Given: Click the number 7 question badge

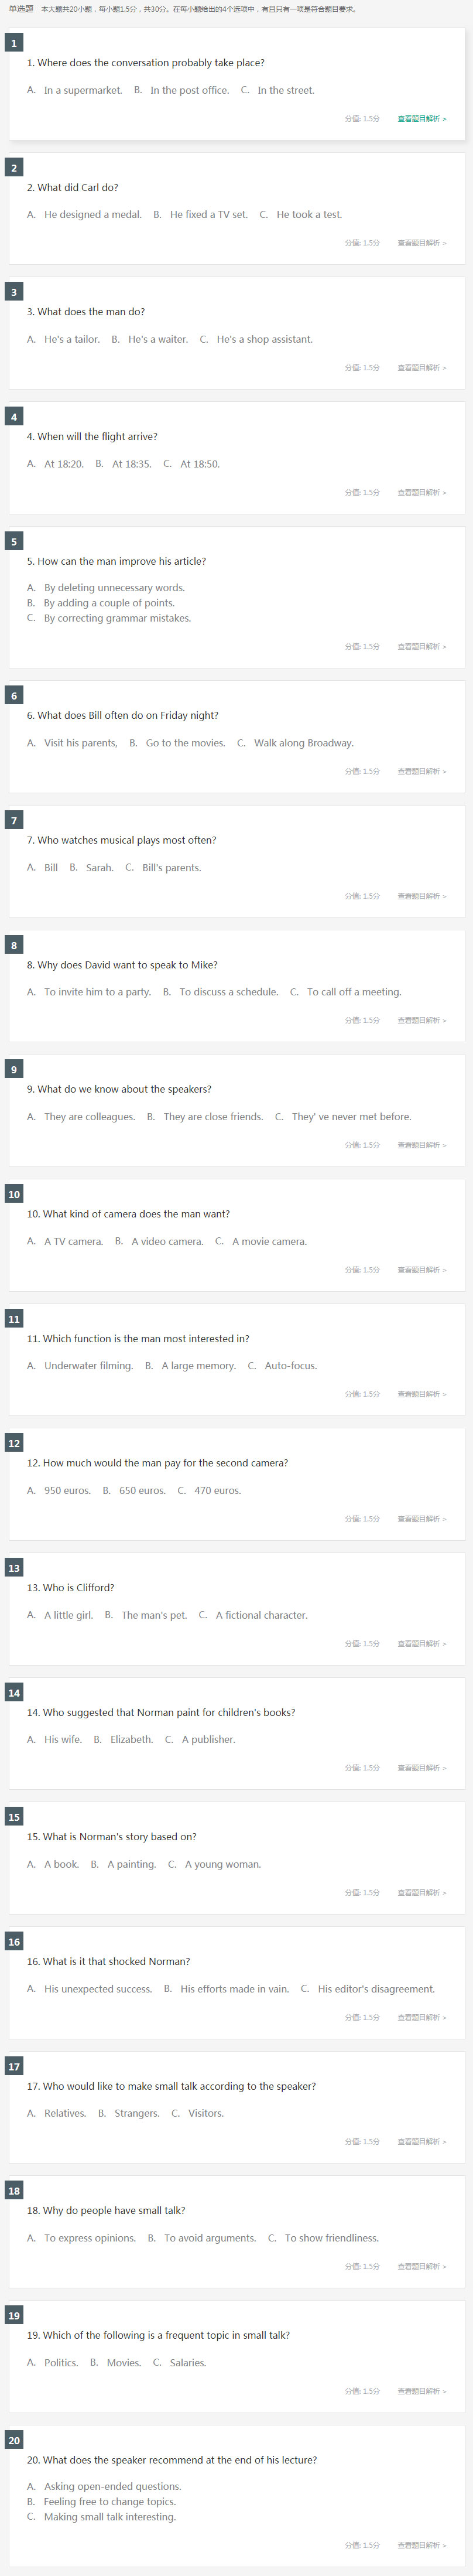Looking at the screenshot, I should (14, 820).
